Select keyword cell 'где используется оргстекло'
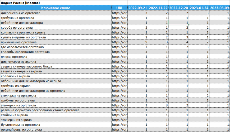230x132 pixels. click(x=56, y=47)
